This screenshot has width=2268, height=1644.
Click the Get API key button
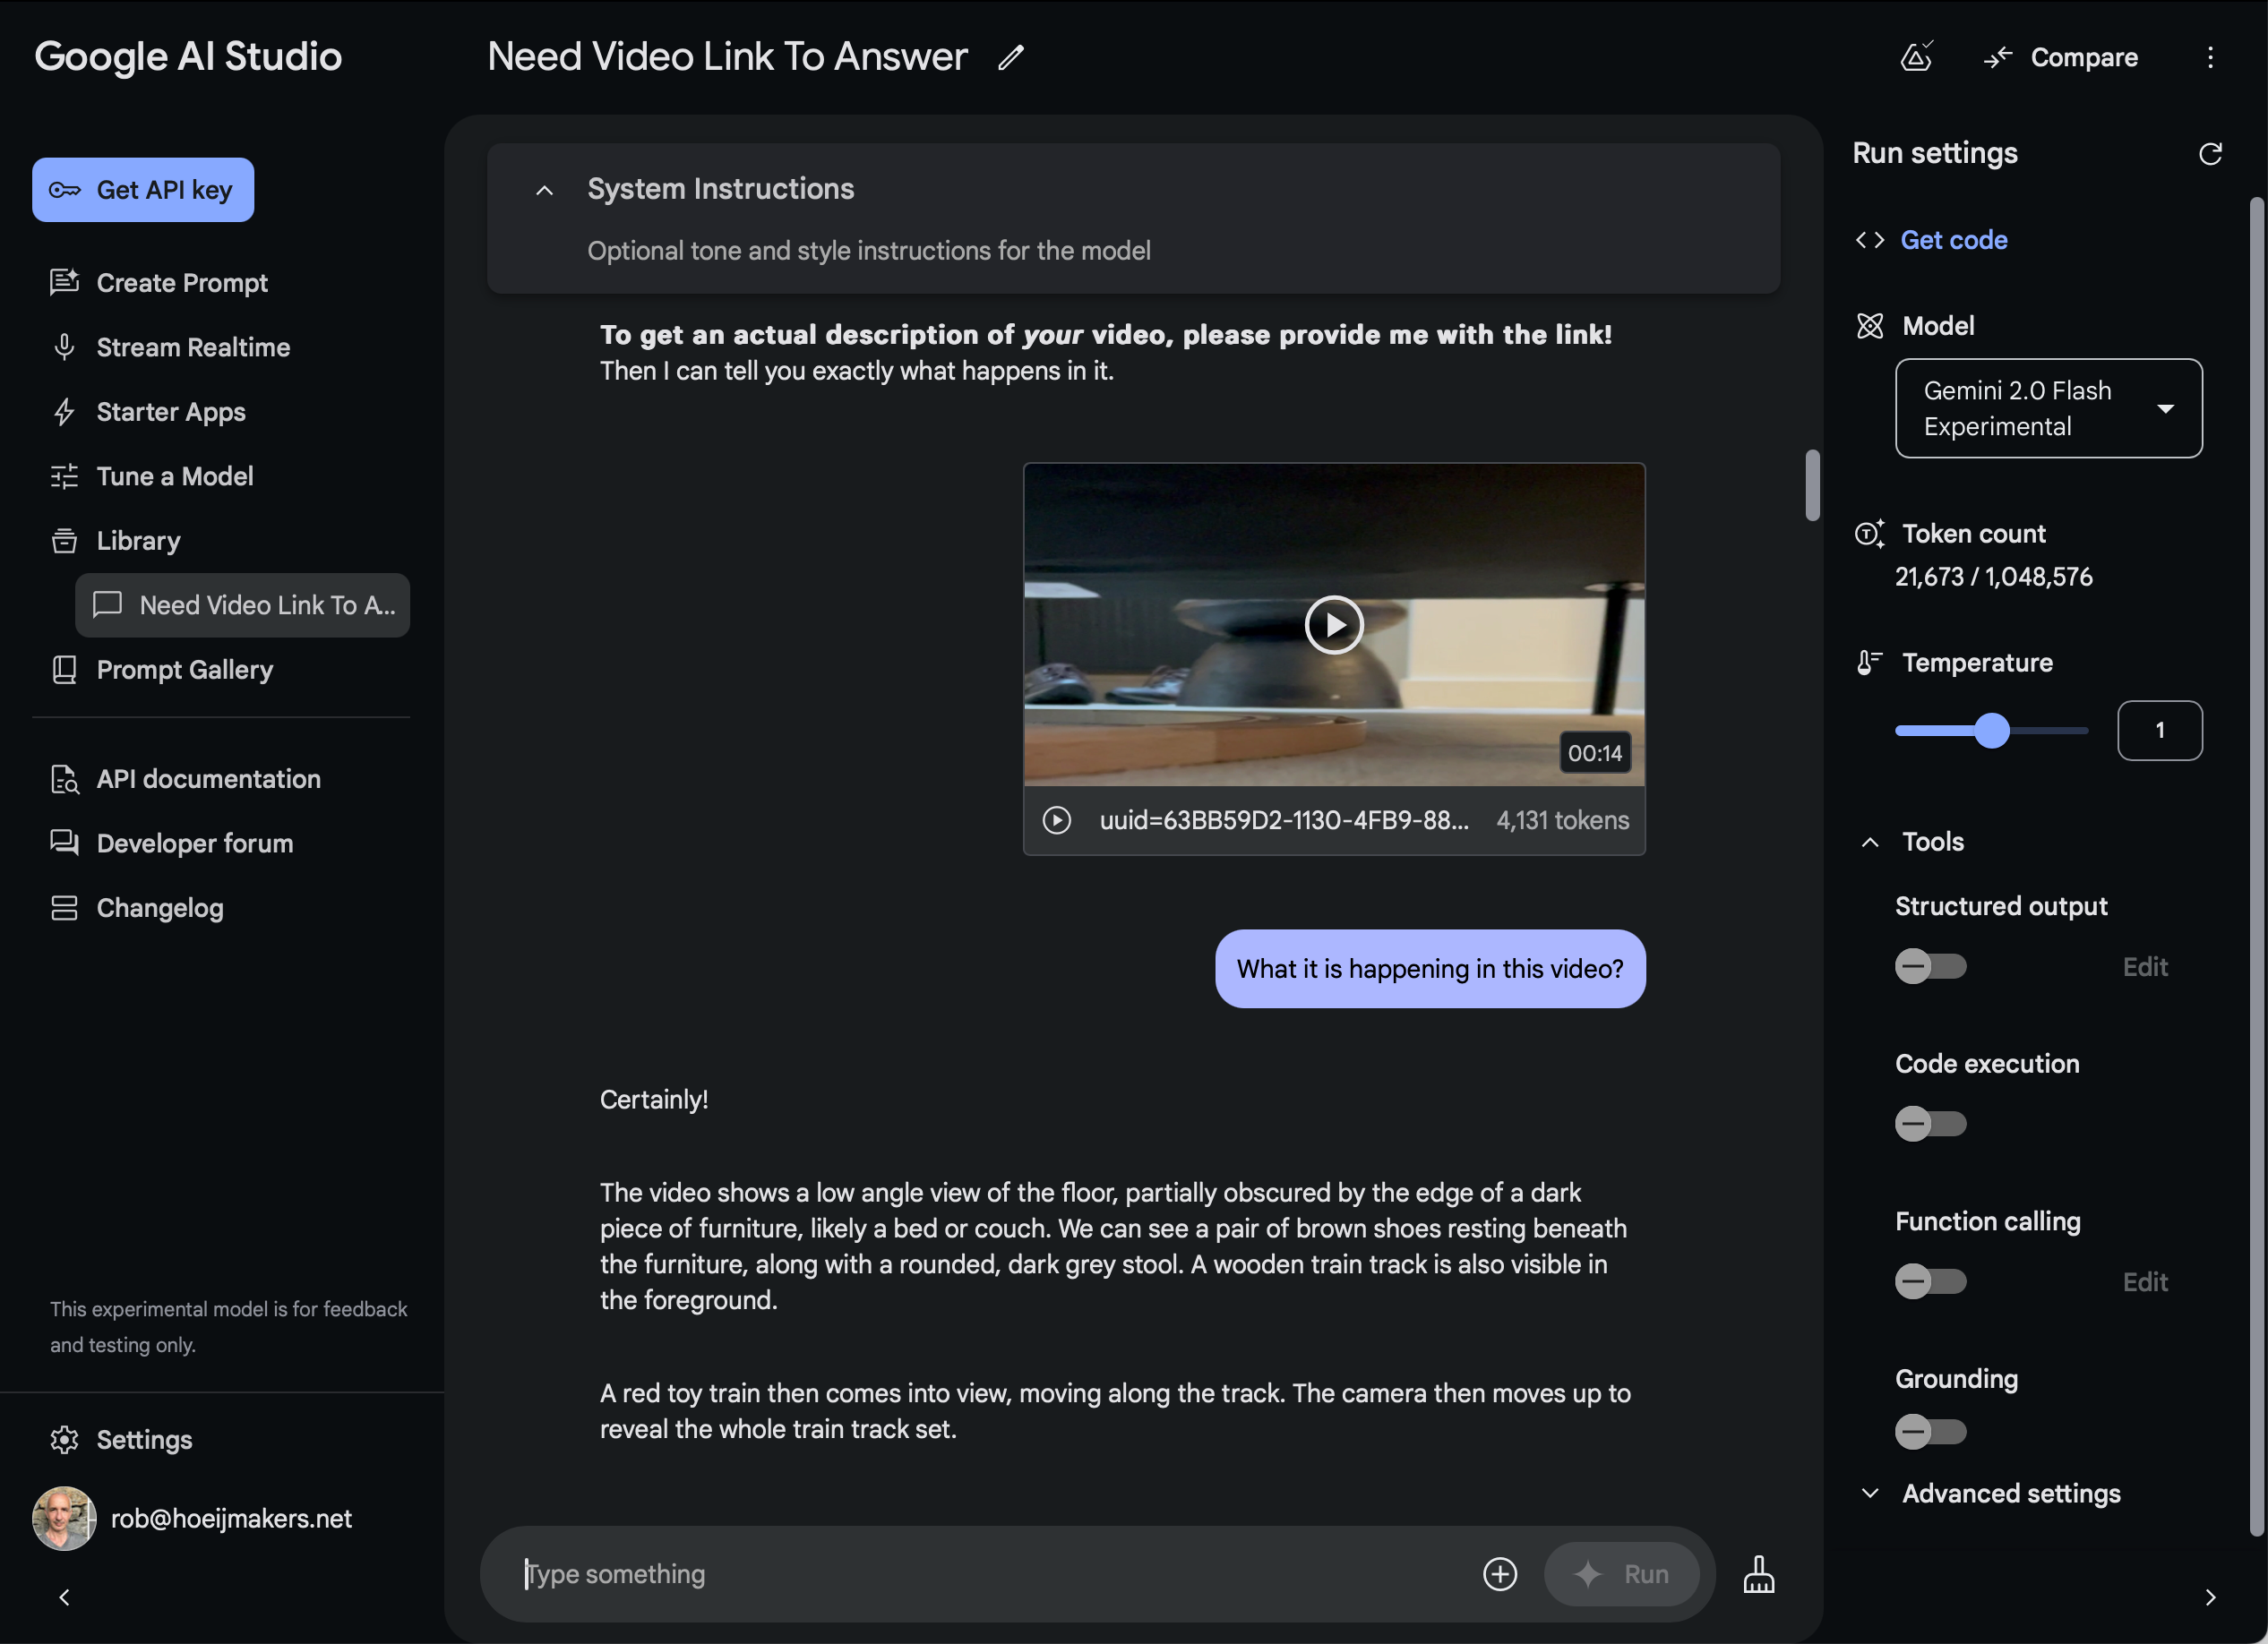[x=143, y=190]
